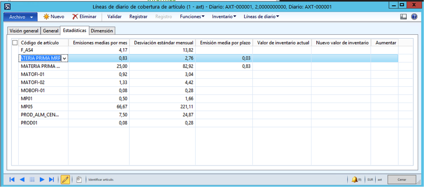Select row MP01

point(208,99)
